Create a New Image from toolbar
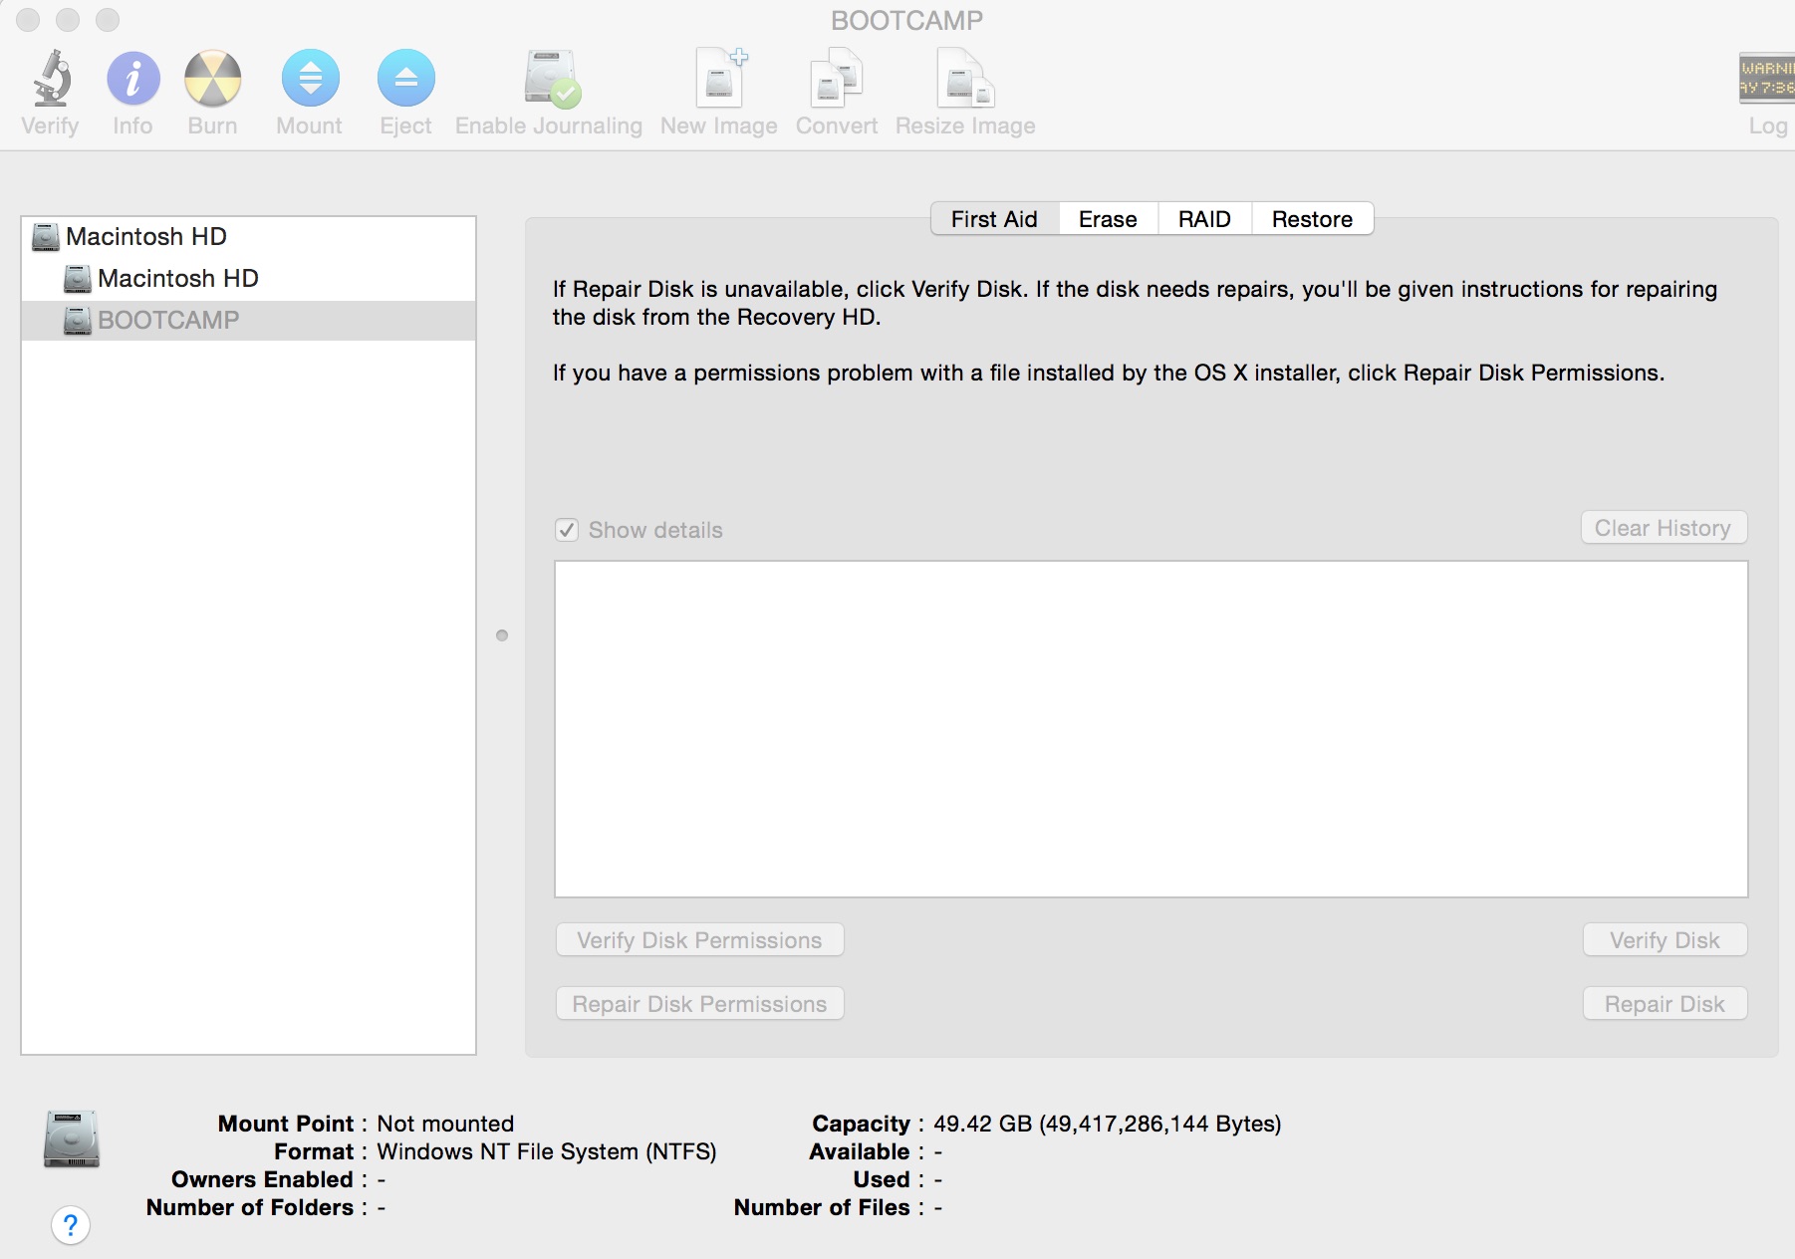 tap(720, 79)
